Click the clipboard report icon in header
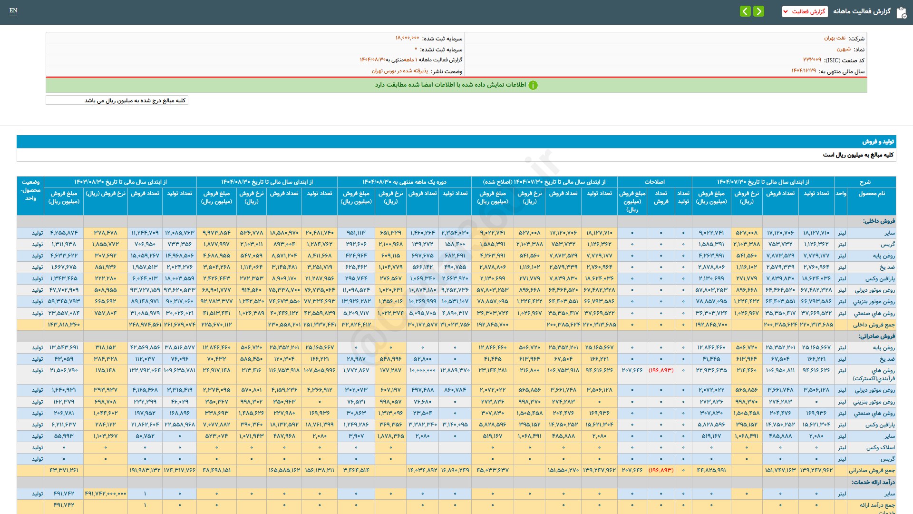The height and width of the screenshot is (514, 913). point(901,12)
